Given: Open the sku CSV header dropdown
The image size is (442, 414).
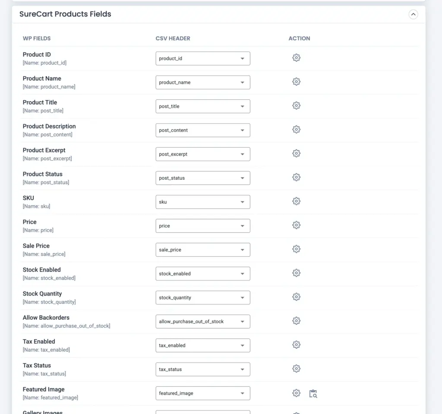Looking at the screenshot, I should [x=202, y=201].
